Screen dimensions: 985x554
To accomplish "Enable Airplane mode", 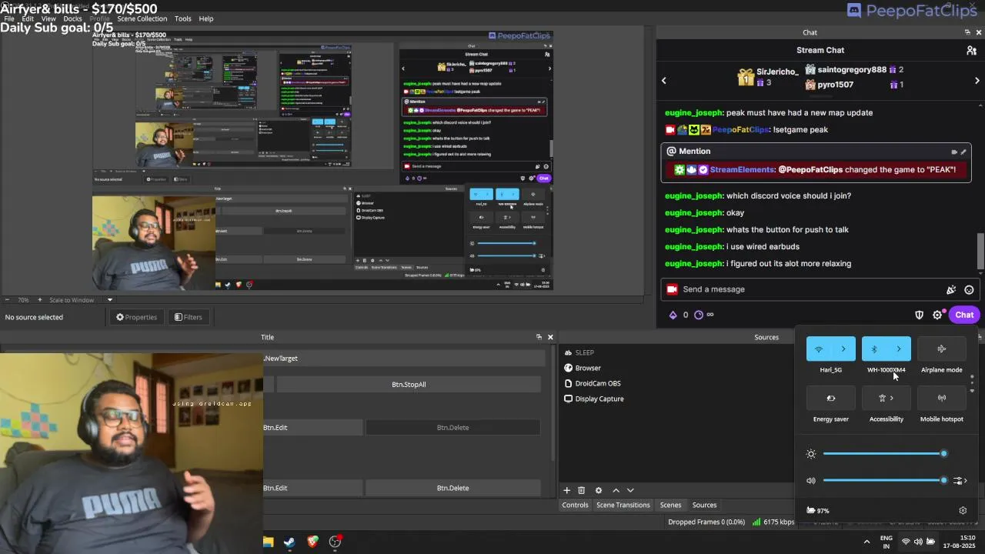I will click(942, 349).
